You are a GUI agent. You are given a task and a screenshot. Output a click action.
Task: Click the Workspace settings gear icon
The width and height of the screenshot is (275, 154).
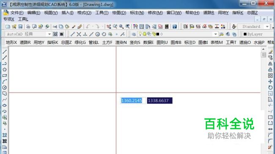[x=55, y=34]
